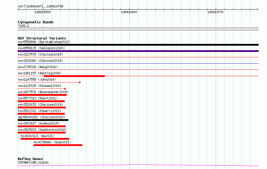
Task: Click the 148414500 ruler position label
Action: [43, 12]
